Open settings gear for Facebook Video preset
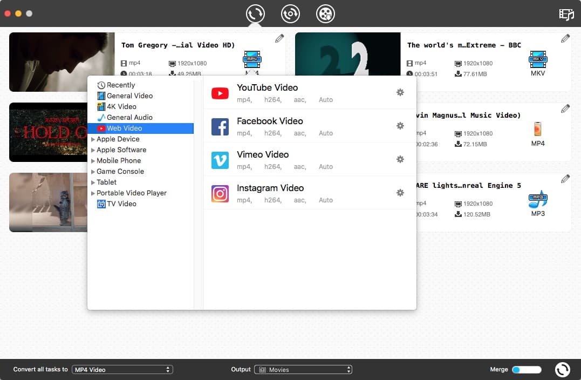The width and height of the screenshot is (581, 380). pos(400,126)
